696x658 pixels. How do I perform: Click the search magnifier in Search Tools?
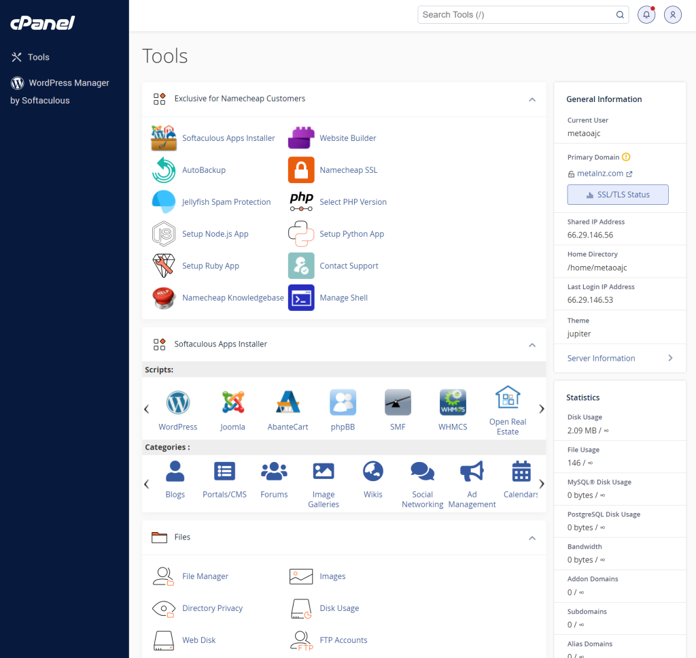pyautogui.click(x=620, y=15)
